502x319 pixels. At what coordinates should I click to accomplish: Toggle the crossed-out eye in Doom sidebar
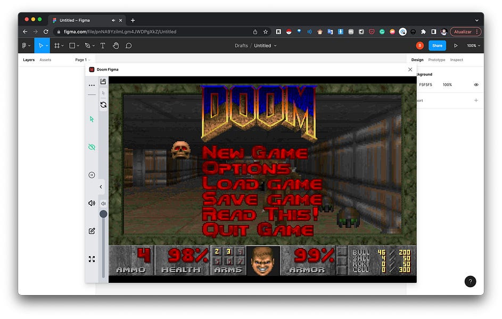pyautogui.click(x=91, y=147)
